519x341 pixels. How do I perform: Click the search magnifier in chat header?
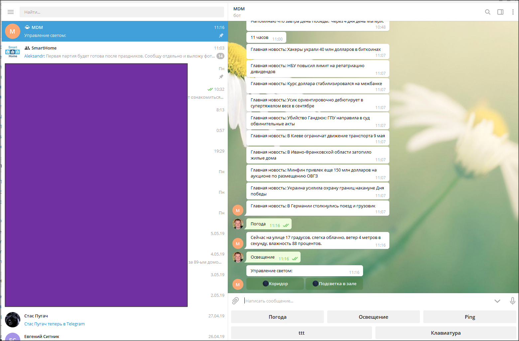(487, 12)
